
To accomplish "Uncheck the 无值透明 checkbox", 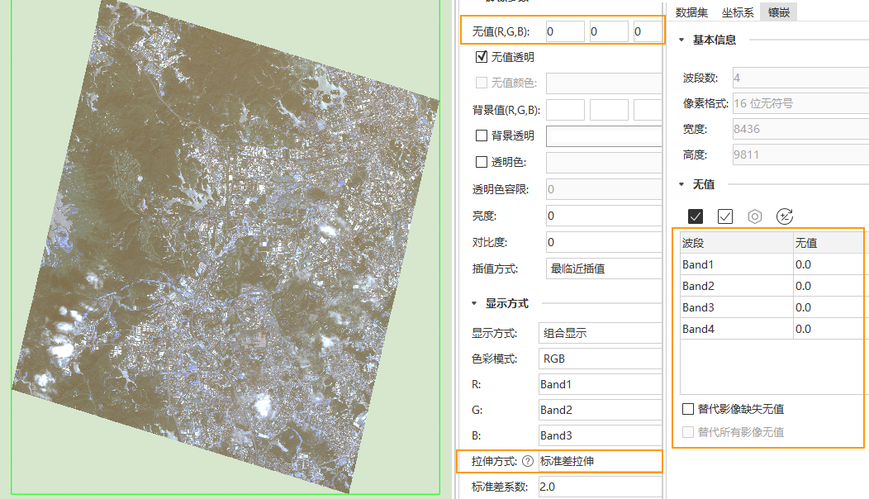I will pos(482,58).
